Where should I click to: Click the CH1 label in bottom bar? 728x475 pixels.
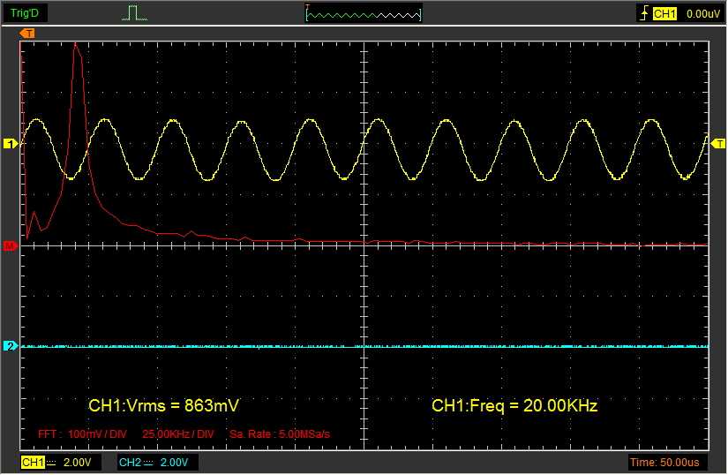pyautogui.click(x=33, y=463)
